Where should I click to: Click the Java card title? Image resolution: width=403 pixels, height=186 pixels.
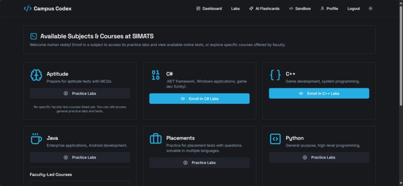click(x=52, y=138)
